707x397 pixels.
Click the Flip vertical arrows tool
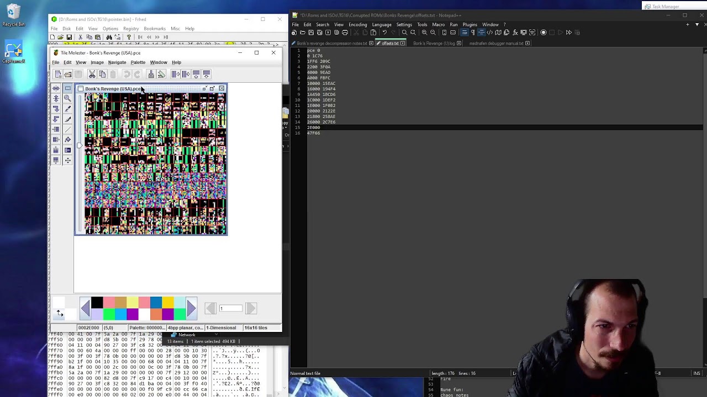[56, 98]
